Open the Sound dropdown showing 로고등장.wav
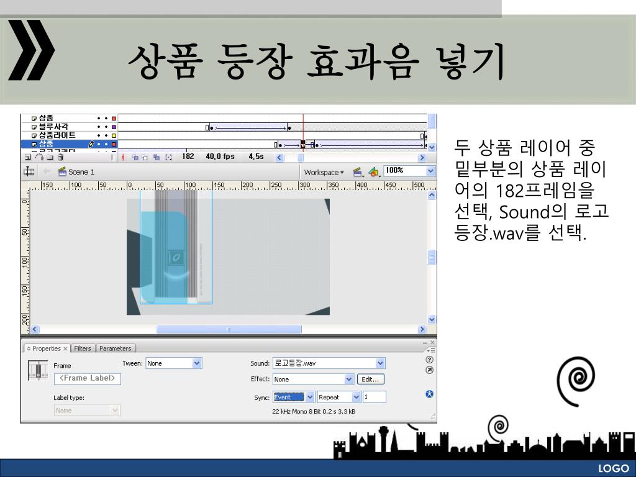The width and height of the screenshot is (636, 477). coord(329,363)
